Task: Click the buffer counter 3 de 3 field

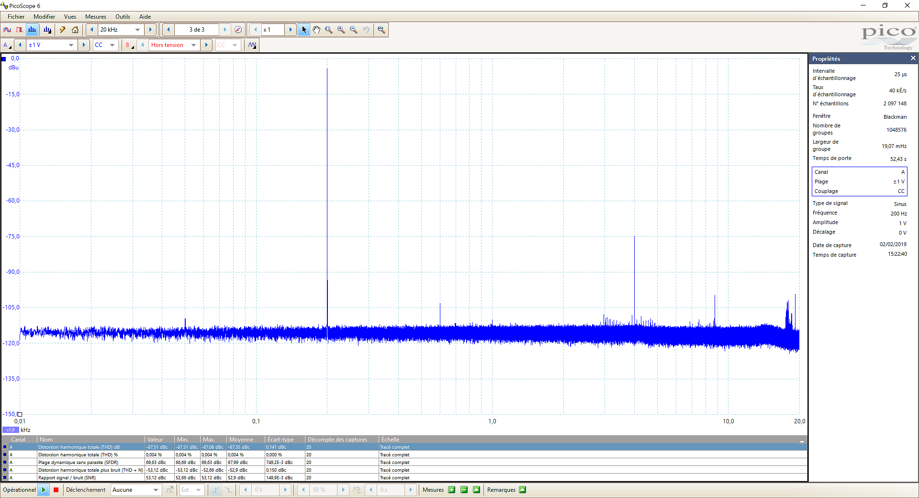Action: [197, 30]
